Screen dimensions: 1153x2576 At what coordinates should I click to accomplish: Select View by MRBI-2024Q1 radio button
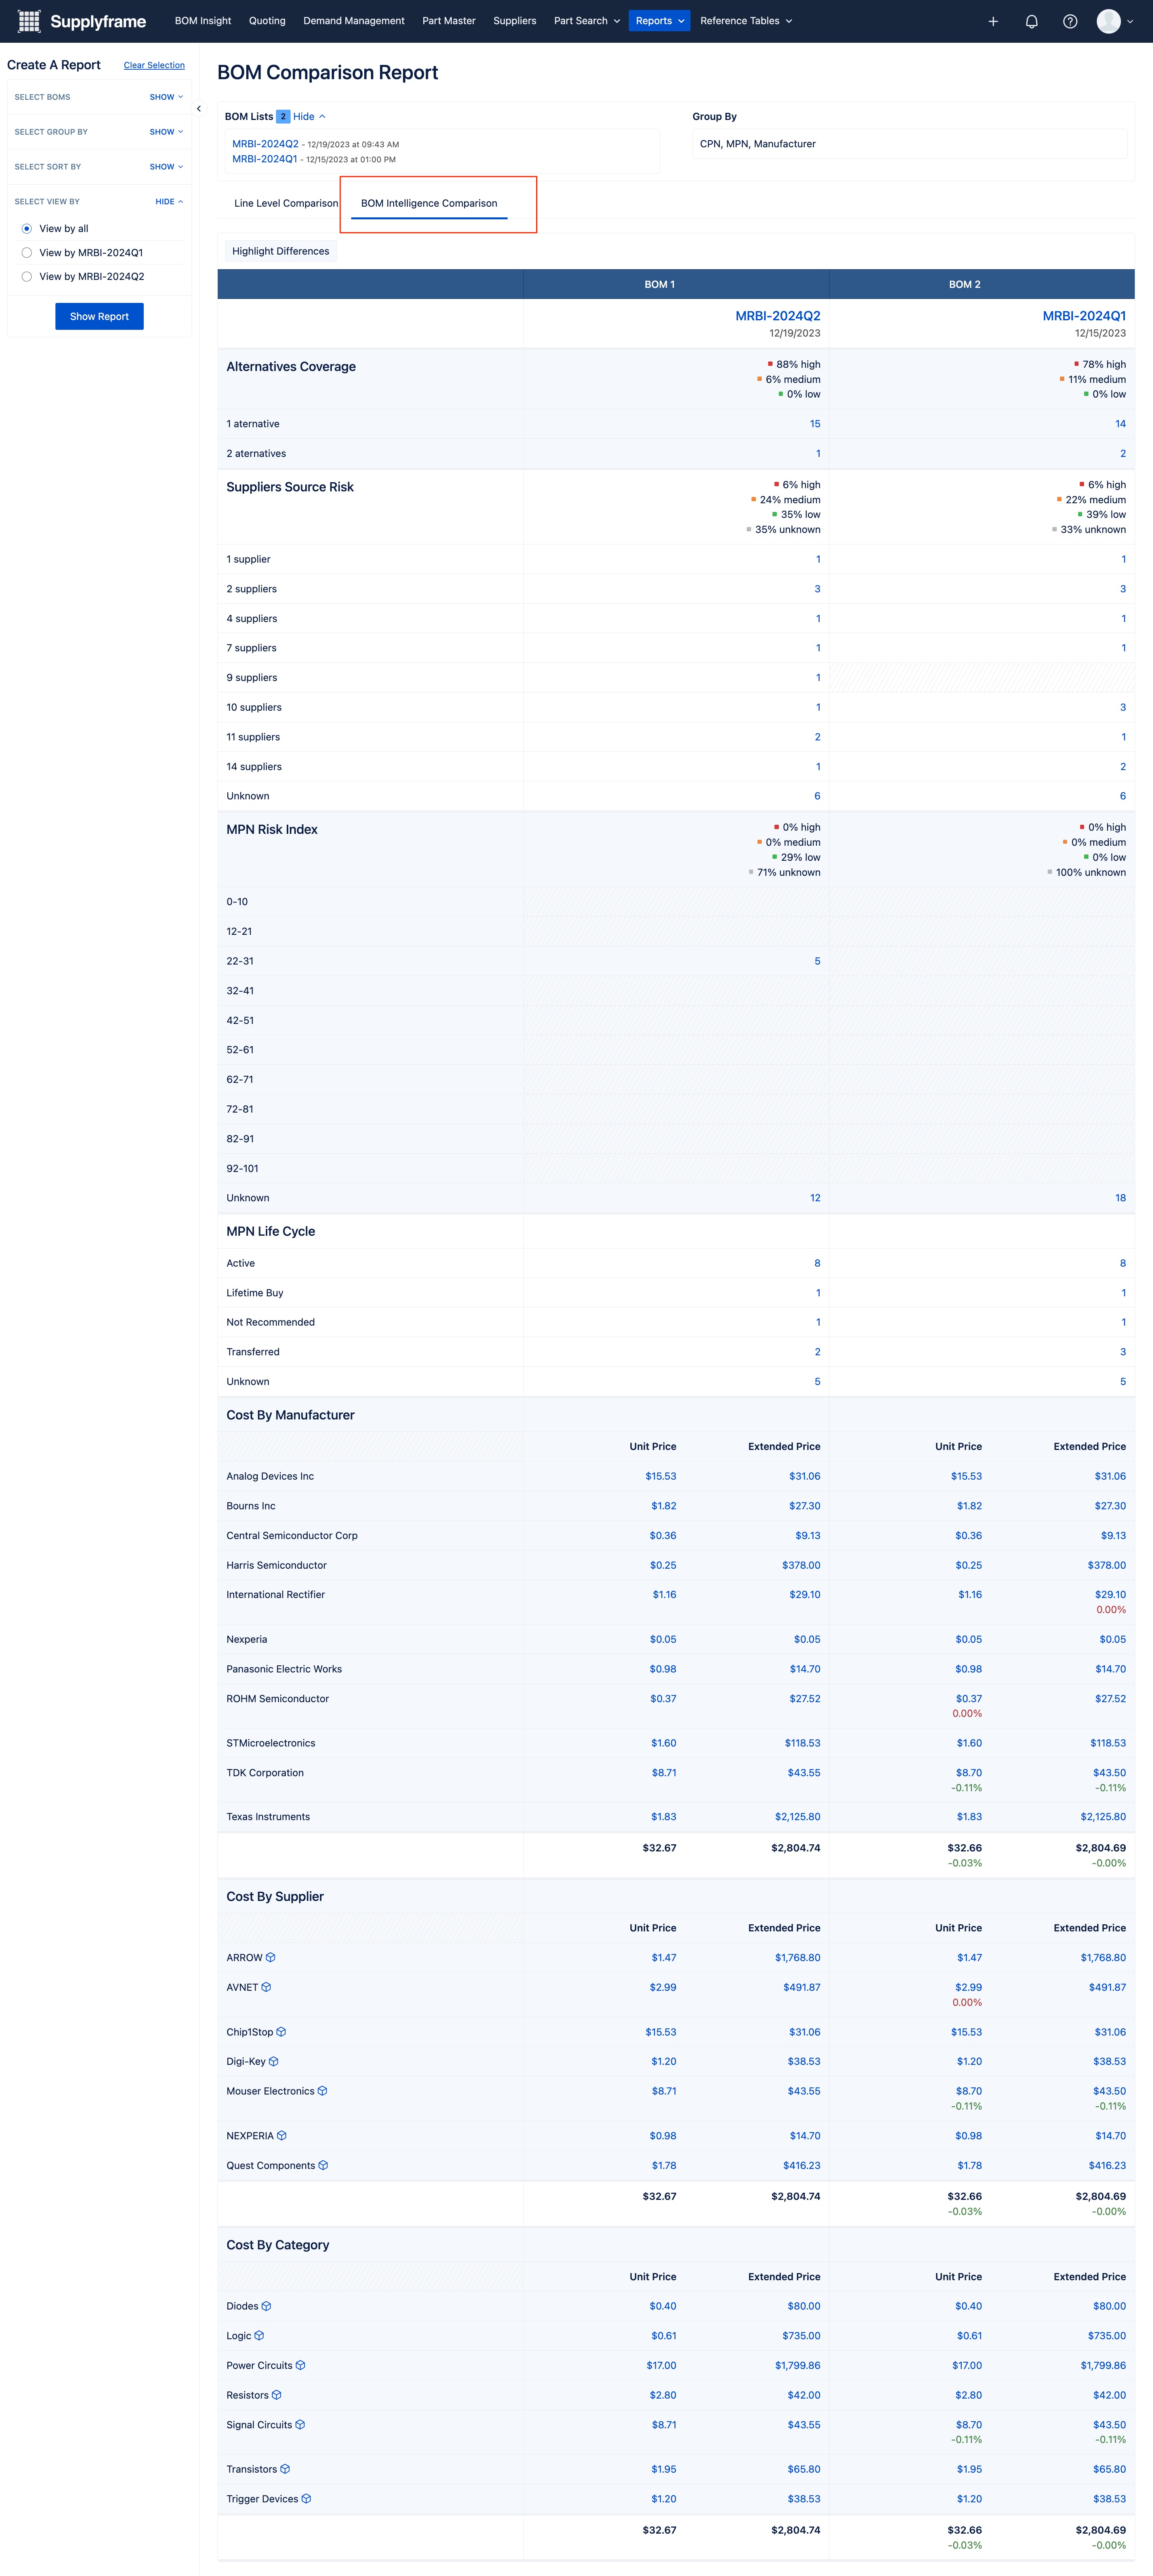click(27, 253)
